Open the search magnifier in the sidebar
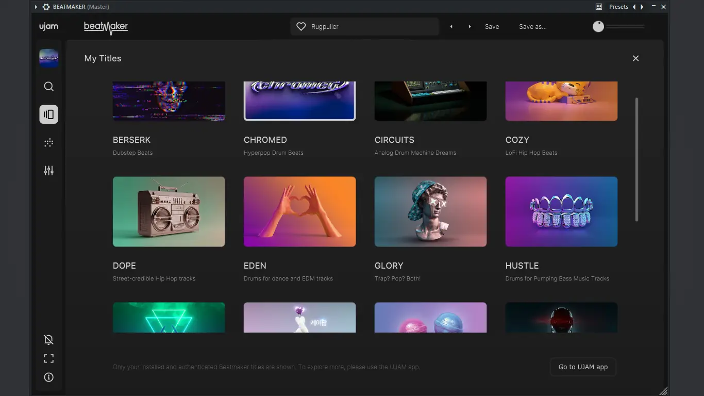 point(48,87)
